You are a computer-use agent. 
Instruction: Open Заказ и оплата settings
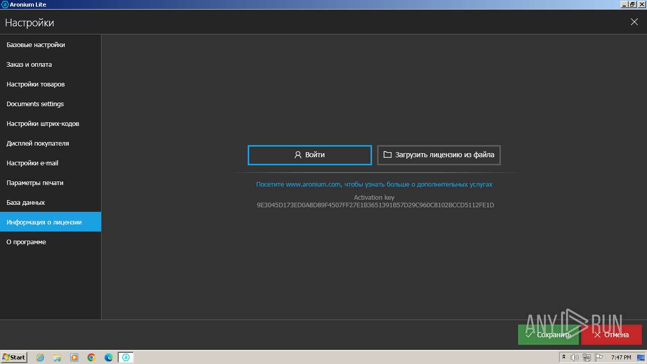click(51, 64)
